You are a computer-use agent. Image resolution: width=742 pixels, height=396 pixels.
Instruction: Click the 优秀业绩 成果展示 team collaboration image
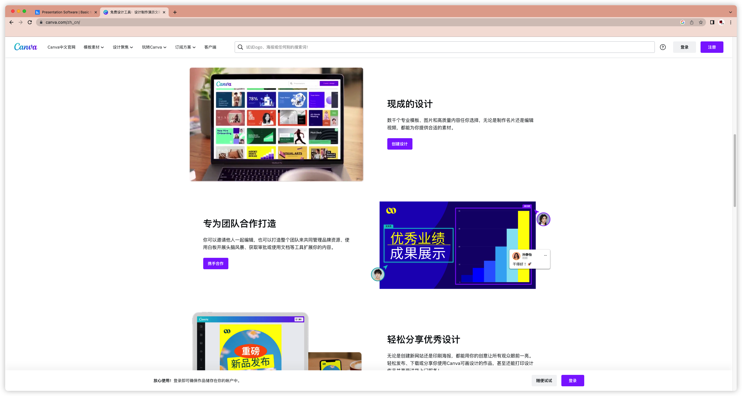coord(457,245)
